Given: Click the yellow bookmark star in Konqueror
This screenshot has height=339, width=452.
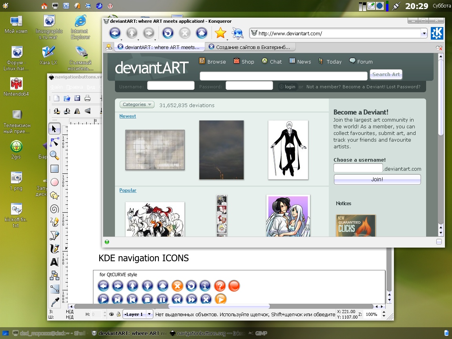Looking at the screenshot, I should pyautogui.click(x=221, y=33).
